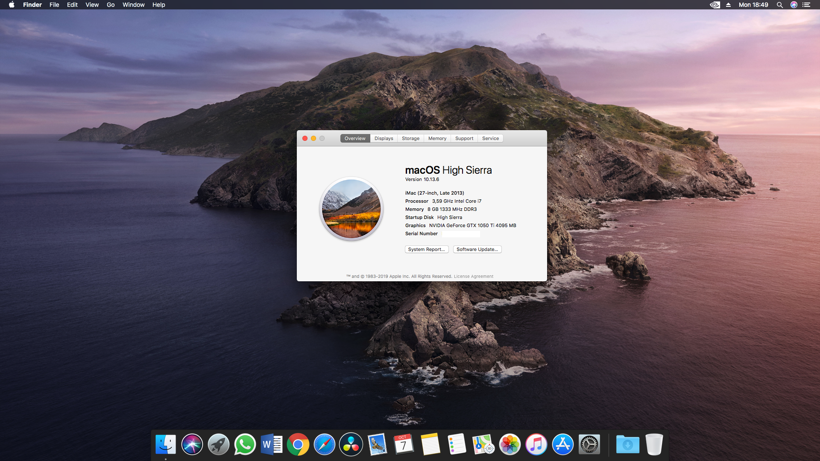Switch to the Memory tab

coord(437,138)
